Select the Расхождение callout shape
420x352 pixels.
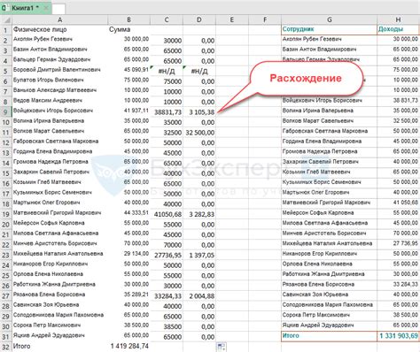306,79
